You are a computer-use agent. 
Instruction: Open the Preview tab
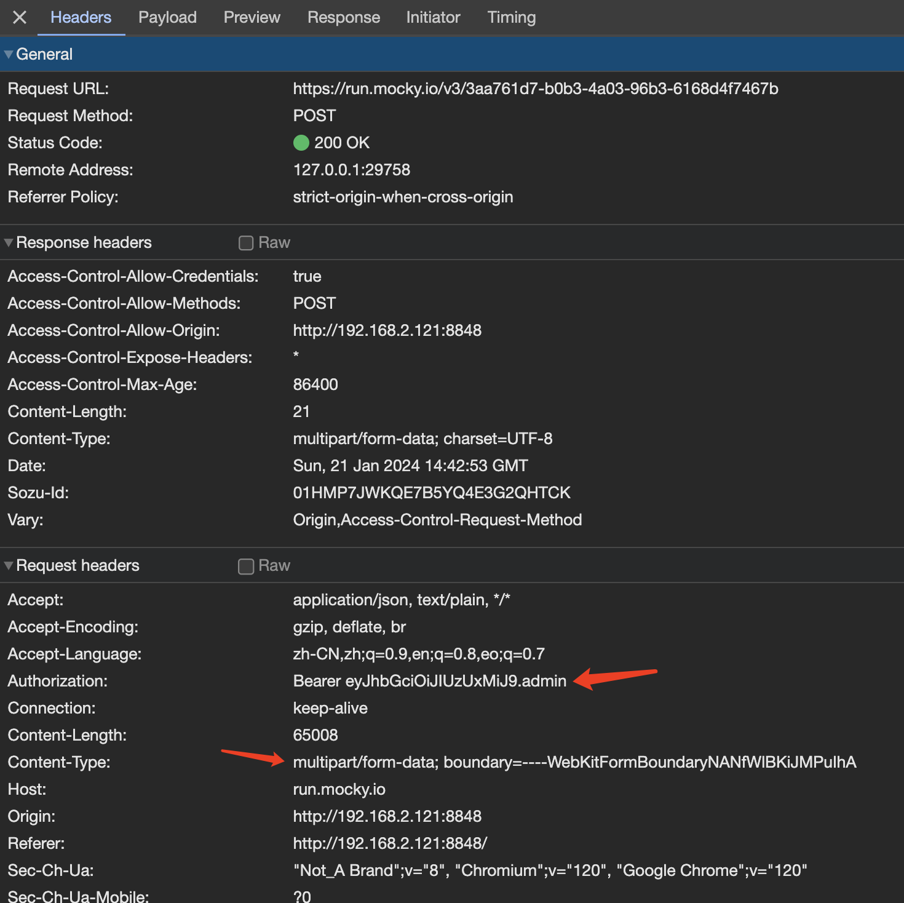tap(252, 17)
